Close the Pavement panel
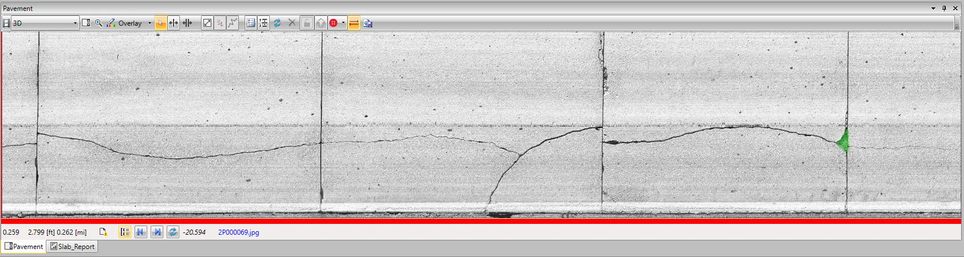 (955, 9)
